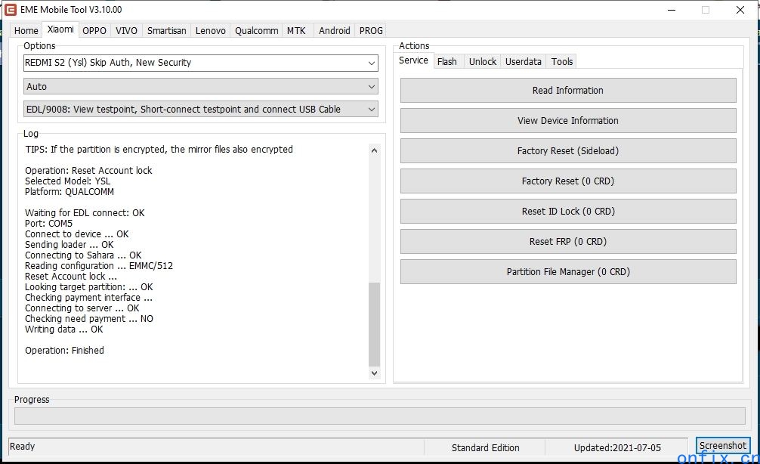The height and width of the screenshot is (464, 760).
Task: Click the Progress bar
Action: (379, 416)
